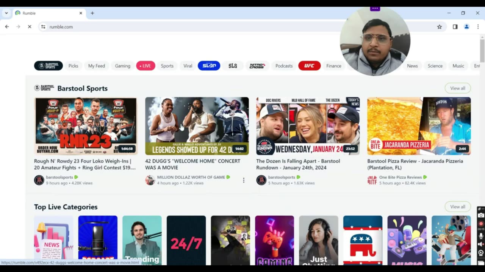This screenshot has height=272, width=485.
Task: Toggle the browser side panel
Action: [x=455, y=27]
